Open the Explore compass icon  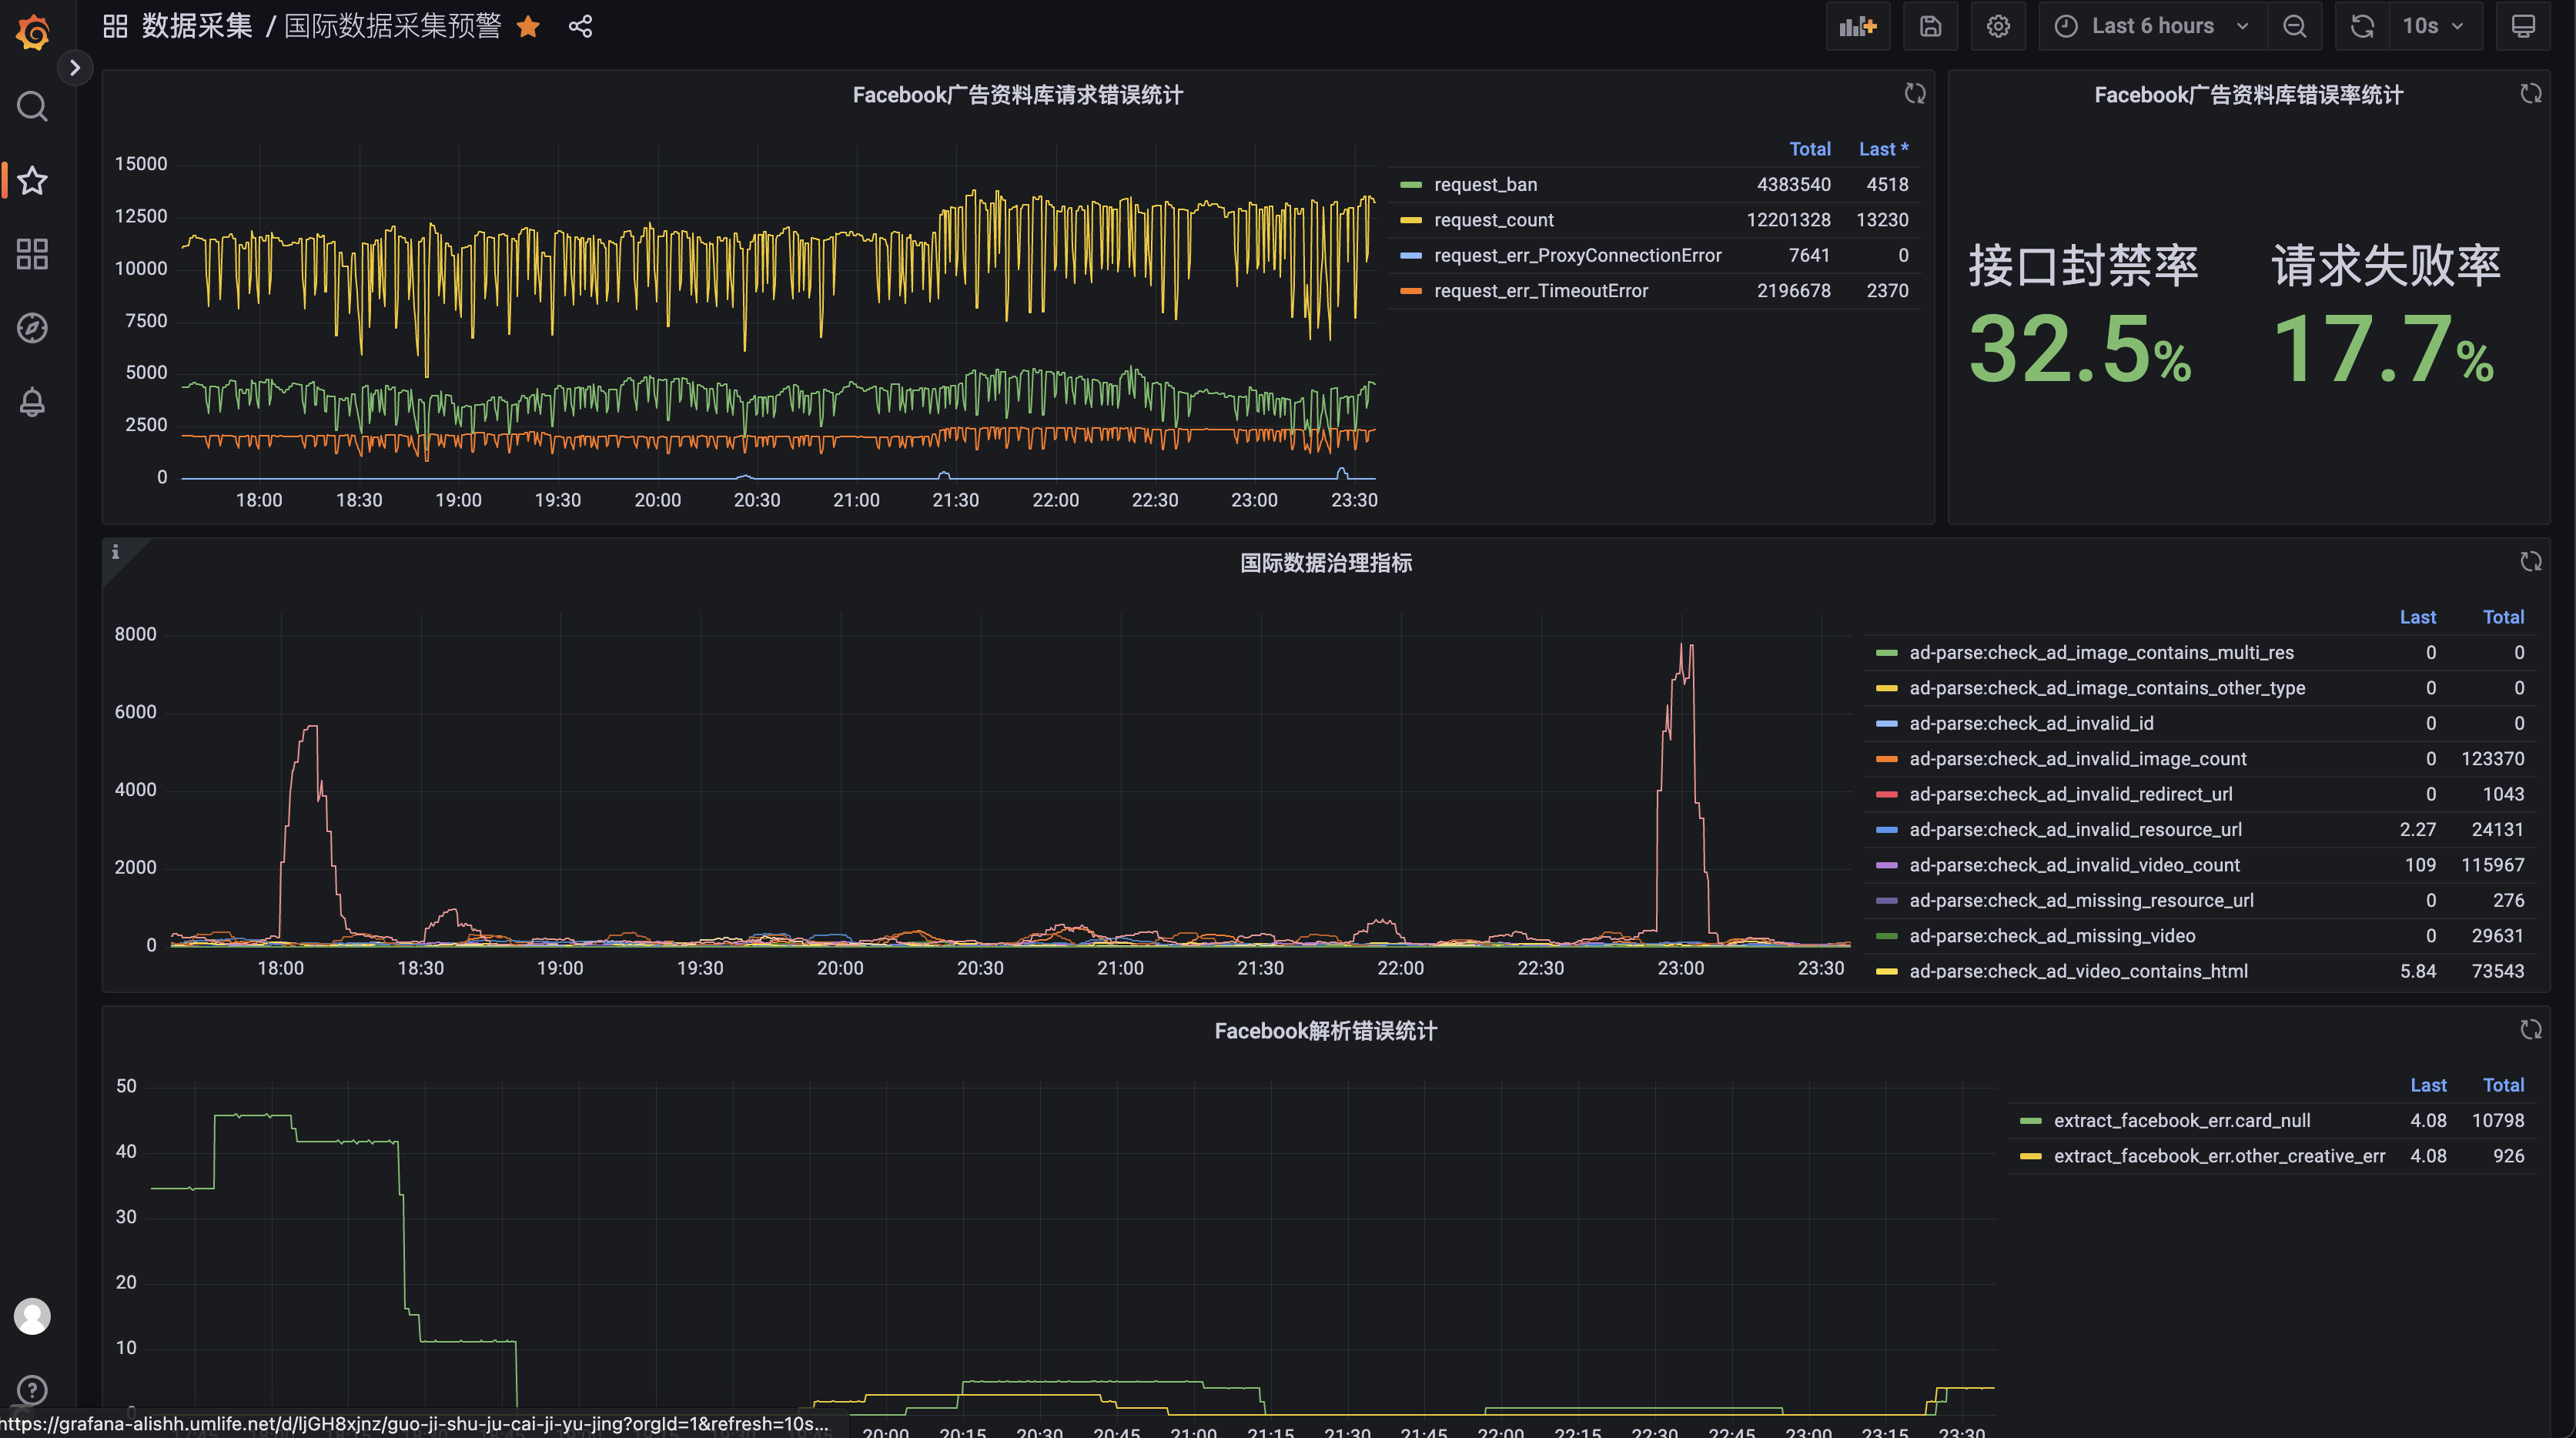(x=32, y=328)
